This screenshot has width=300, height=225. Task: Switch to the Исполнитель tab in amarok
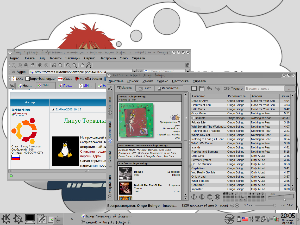[x=168, y=88]
